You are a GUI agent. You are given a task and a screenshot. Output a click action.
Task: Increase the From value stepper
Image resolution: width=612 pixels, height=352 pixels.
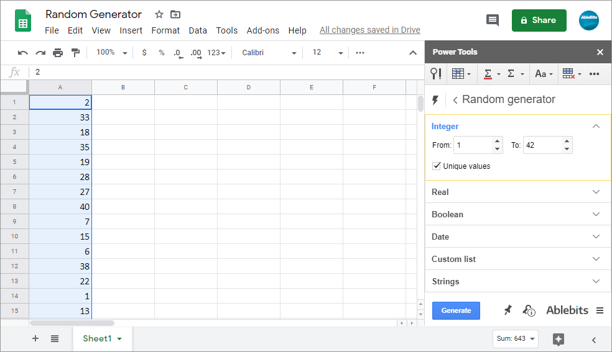[498, 142]
